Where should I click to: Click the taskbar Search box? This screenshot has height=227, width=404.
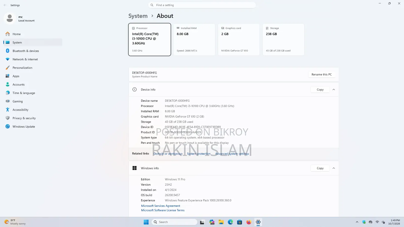pos(174,222)
